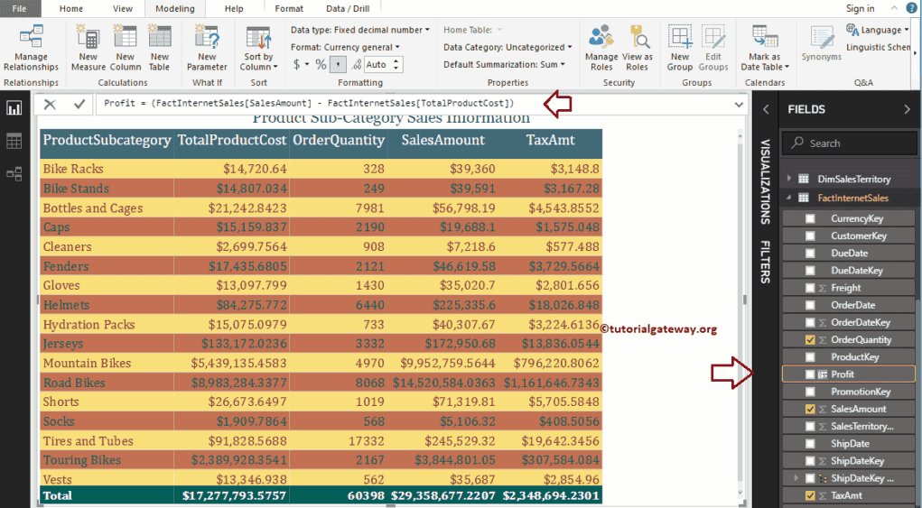The height and width of the screenshot is (508, 922).
Task: Switch to the Home ribbon tab
Action: [71, 8]
